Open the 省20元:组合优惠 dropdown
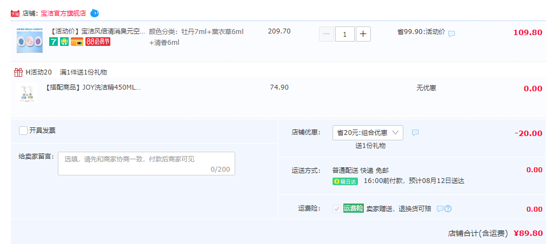Image resolution: width=558 pixels, height=244 pixels. coord(368,132)
